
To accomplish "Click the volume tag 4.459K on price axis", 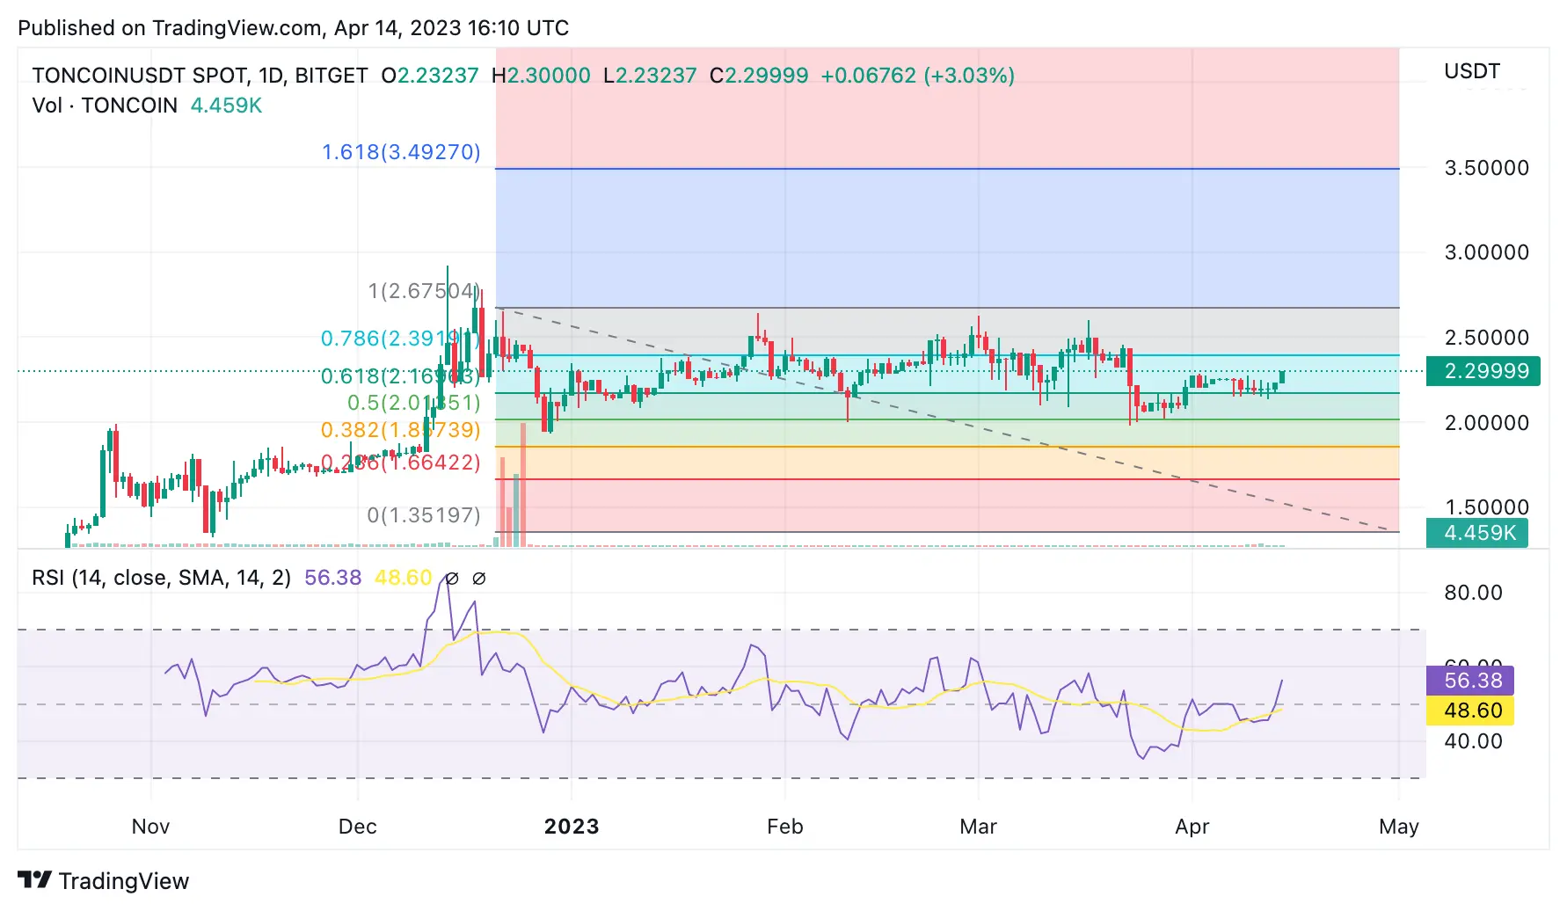I will point(1477,533).
